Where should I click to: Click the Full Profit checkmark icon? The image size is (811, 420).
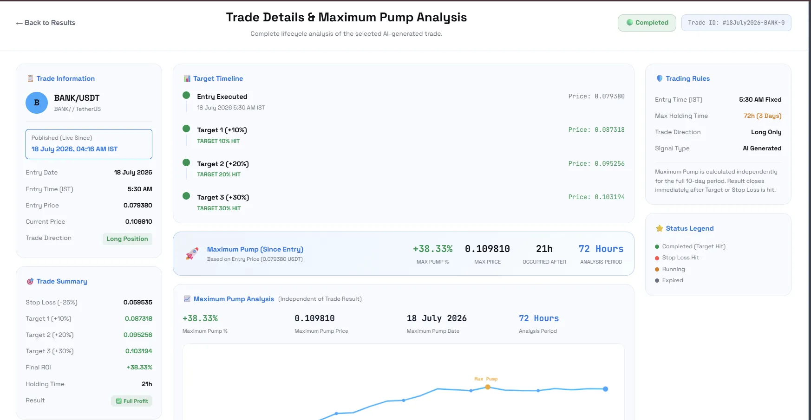click(x=119, y=401)
